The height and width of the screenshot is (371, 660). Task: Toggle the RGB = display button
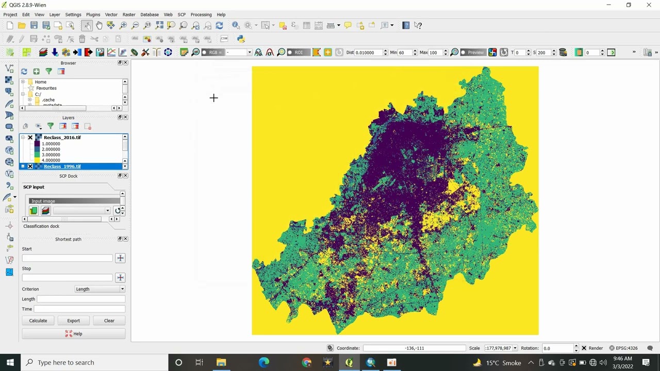[212, 53]
